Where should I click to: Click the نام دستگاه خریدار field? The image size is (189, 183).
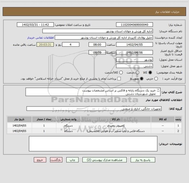click(98, 31)
